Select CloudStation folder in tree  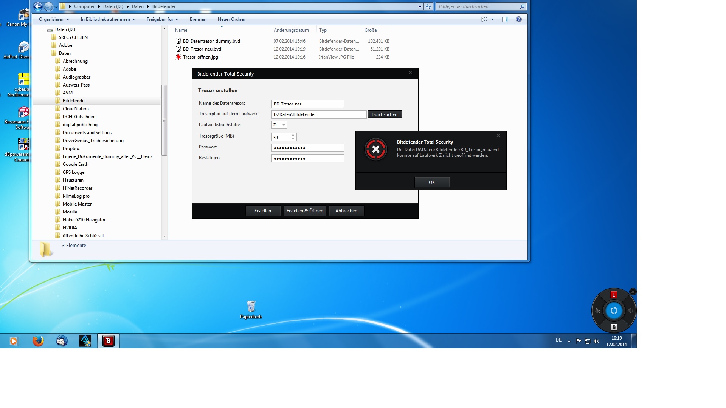(76, 109)
